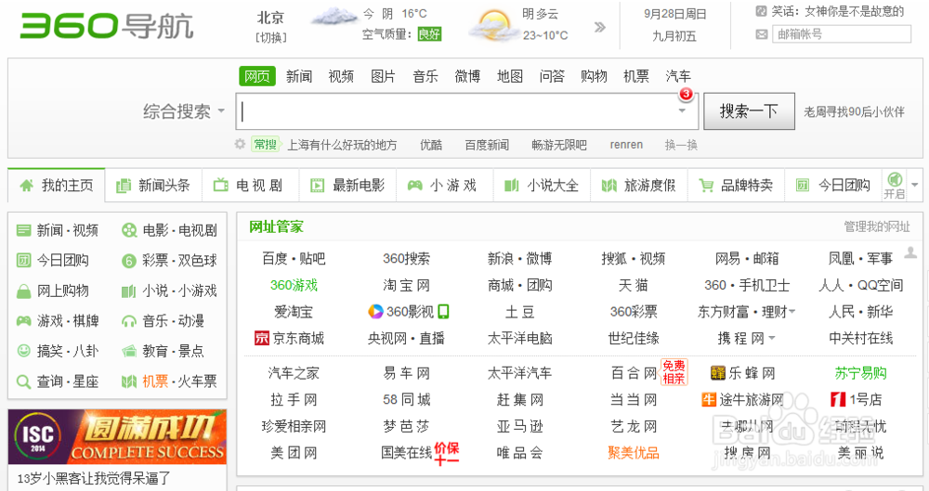929x491 pixels.
Task: Click the home icon on 我的主页 tab
Action: [27, 186]
